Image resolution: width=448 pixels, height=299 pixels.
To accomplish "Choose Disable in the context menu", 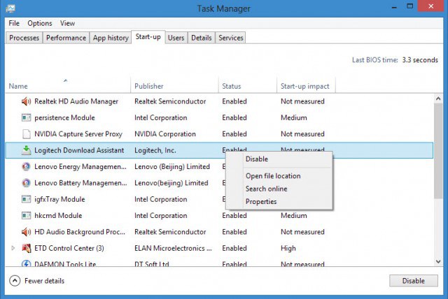I will [x=257, y=159].
